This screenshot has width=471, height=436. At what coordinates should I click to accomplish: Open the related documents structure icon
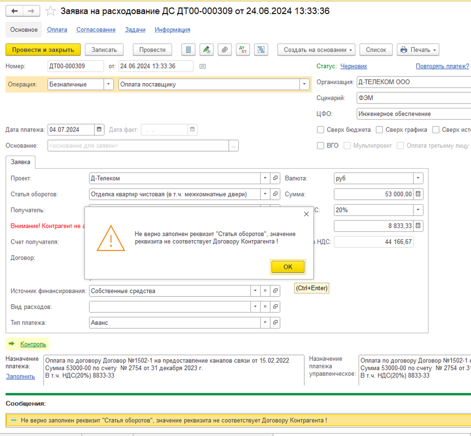pos(261,50)
